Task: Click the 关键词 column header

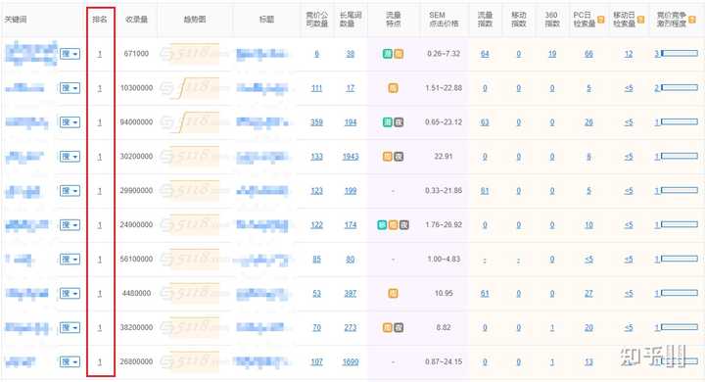Action: (x=16, y=20)
